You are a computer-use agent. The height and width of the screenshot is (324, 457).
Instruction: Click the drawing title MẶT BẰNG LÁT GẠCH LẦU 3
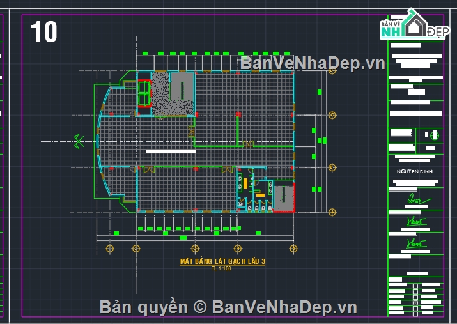(222, 261)
